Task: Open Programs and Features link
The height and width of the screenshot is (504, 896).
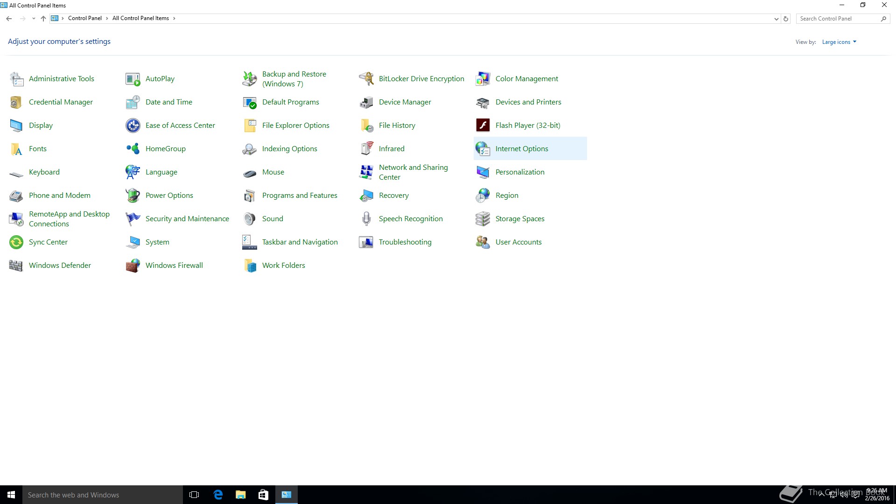Action: coord(300,196)
